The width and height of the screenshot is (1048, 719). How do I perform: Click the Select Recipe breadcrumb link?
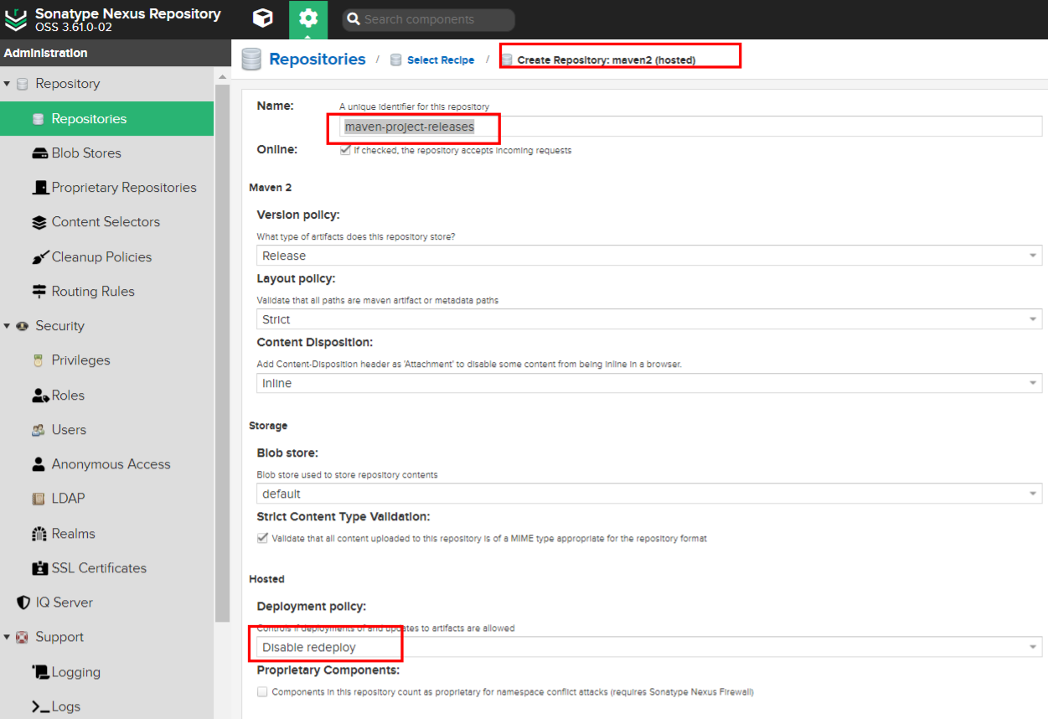(440, 60)
